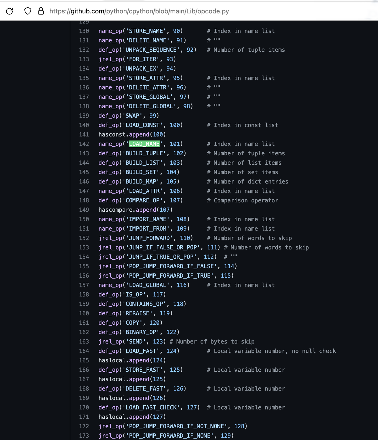This screenshot has width=378, height=440.
Task: Click the github.com address bar URL
Action: [x=139, y=11]
